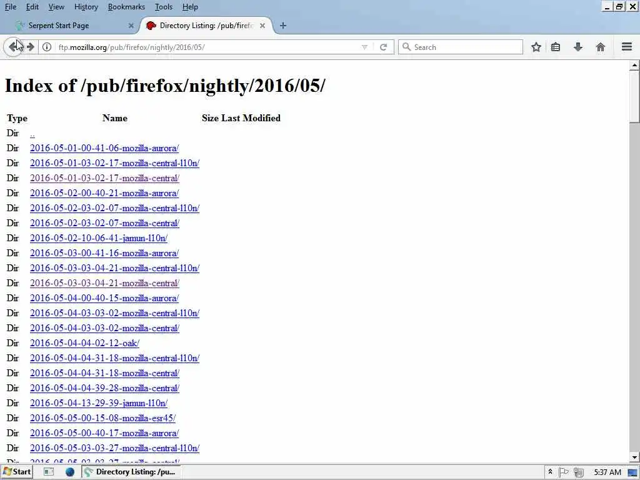The height and width of the screenshot is (480, 640).
Task: Open the File menu
Action: tap(10, 7)
